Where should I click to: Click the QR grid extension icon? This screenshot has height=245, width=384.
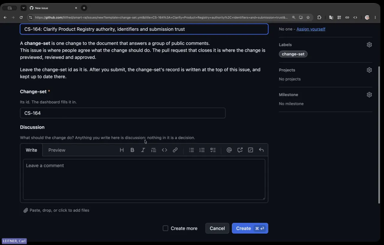tap(339, 17)
